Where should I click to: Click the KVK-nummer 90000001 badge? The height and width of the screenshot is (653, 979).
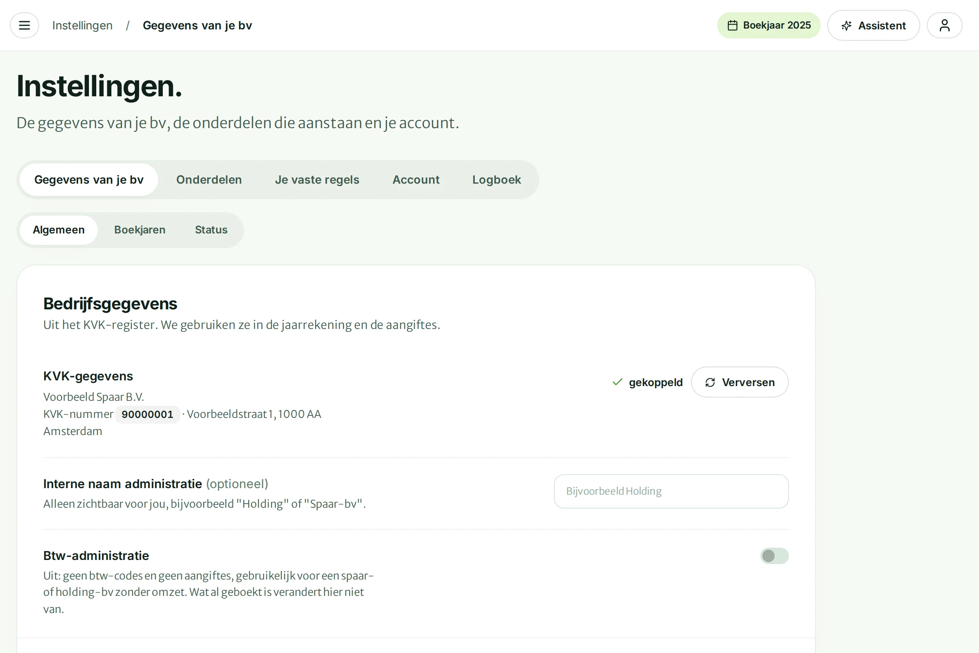click(x=147, y=414)
